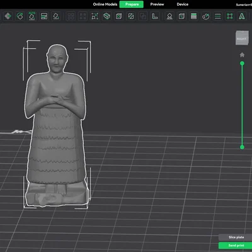The width and height of the screenshot is (252, 252).
Task: Click the cube seam painting icon
Action: (x=181, y=16)
